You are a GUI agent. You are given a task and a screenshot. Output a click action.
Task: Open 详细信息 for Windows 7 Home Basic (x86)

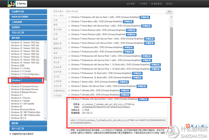pos(128,22)
